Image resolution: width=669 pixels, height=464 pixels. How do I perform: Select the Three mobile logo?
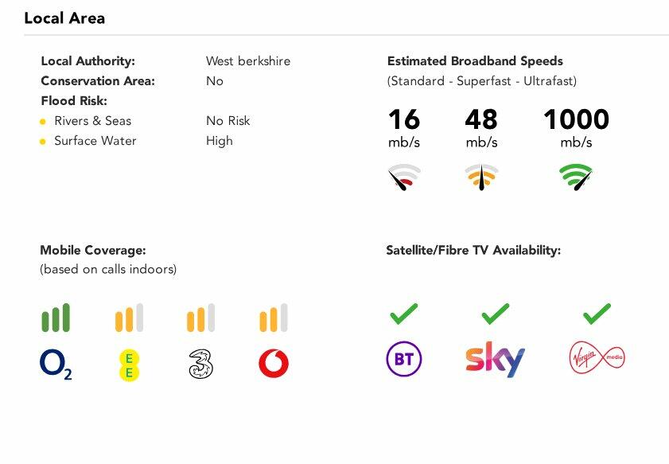coord(201,365)
